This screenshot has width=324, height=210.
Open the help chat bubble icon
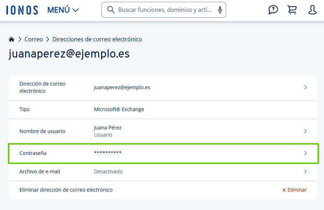(273, 10)
